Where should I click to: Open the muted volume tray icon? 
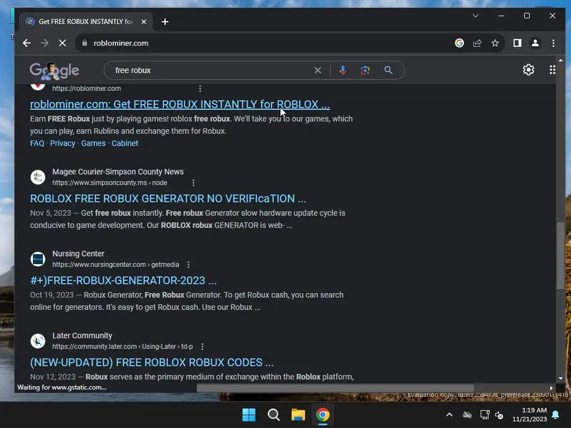tap(499, 415)
